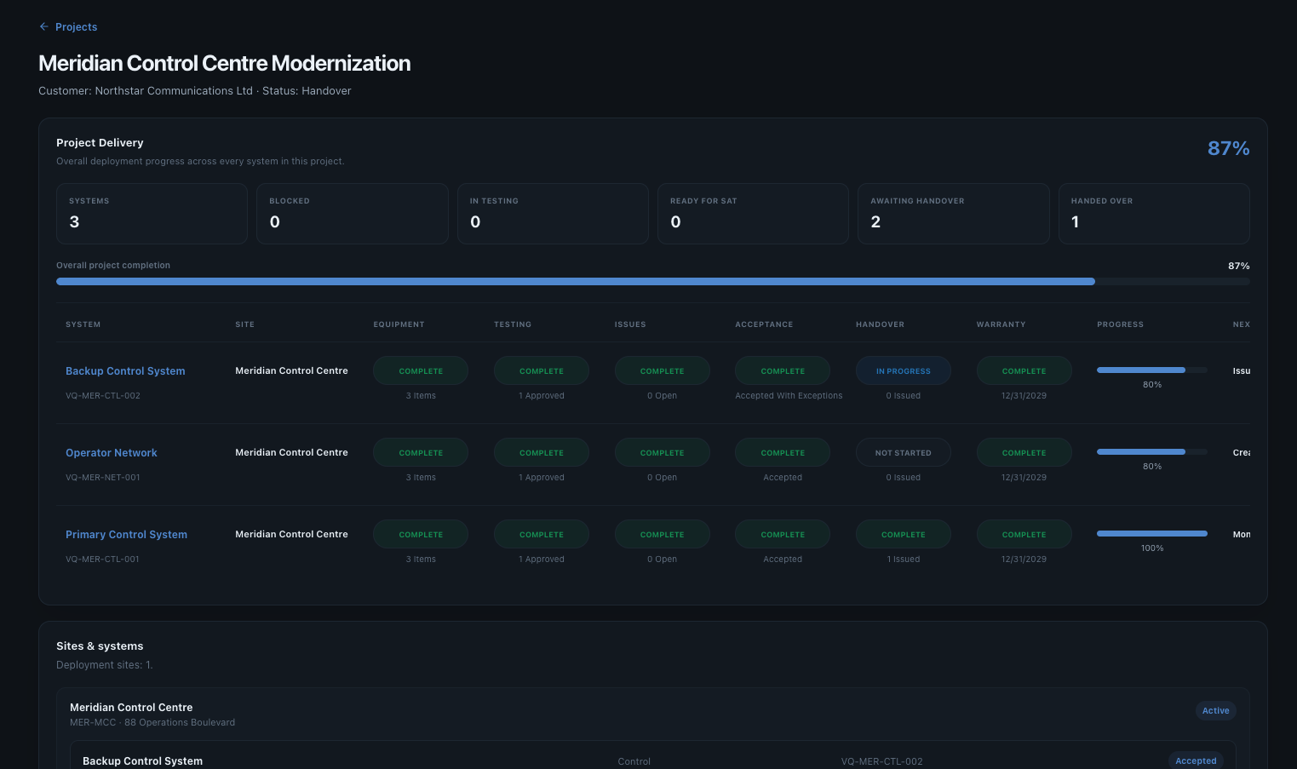Click '1 Issued' in Primary Control System row
The width and height of the screenshot is (1297, 769).
tap(904, 560)
